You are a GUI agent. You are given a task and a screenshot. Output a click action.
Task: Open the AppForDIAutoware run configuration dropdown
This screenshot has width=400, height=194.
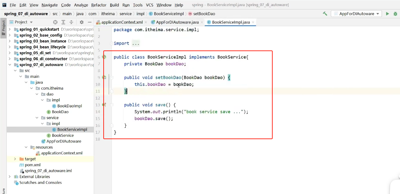pos(356,14)
